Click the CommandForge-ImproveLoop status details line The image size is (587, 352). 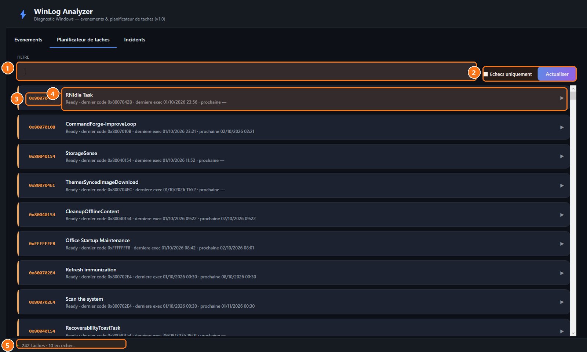click(x=160, y=132)
